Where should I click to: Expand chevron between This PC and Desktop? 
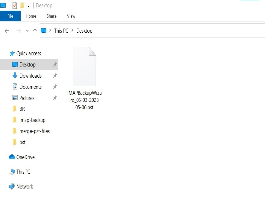coord(72,31)
